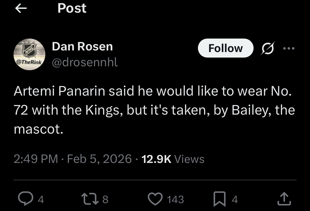Click the Post header title

[72, 9]
